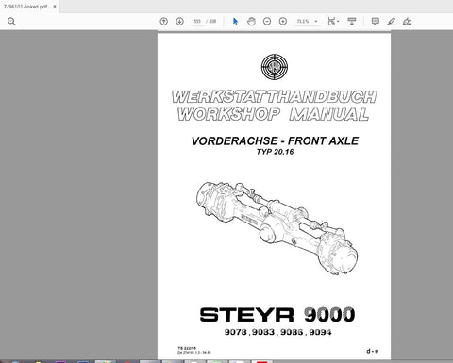Click the 'TYP 20.16' text

click(x=275, y=152)
